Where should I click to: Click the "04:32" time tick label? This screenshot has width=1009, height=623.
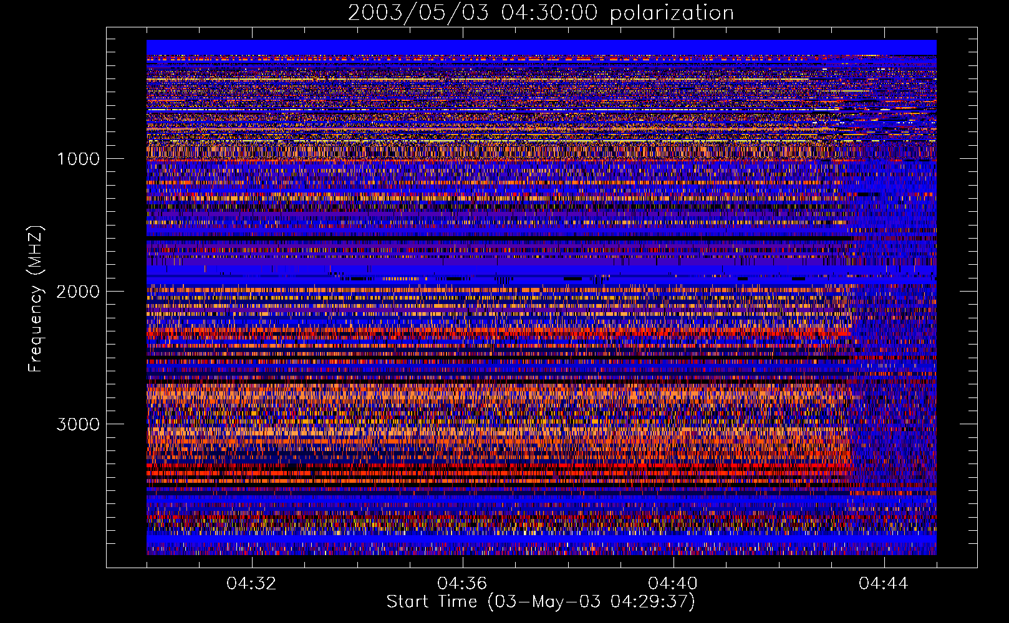251,584
